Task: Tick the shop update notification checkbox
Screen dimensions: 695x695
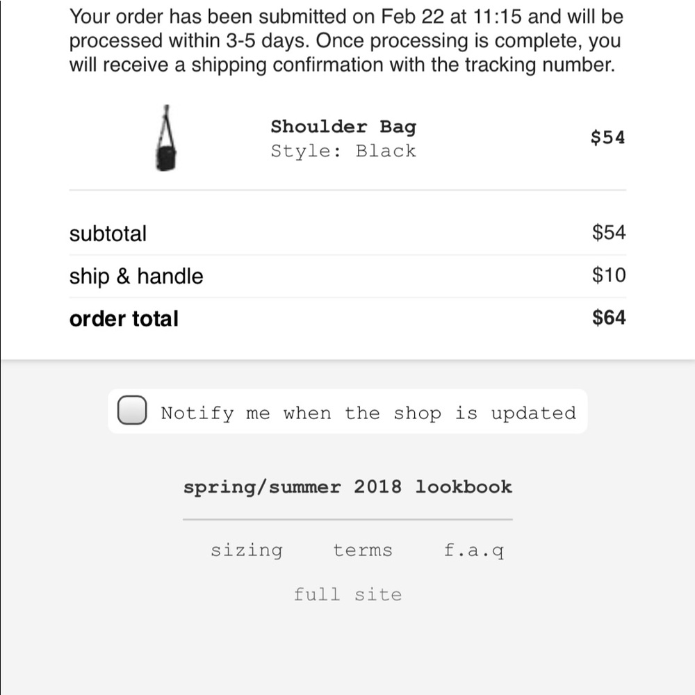Action: tap(132, 410)
